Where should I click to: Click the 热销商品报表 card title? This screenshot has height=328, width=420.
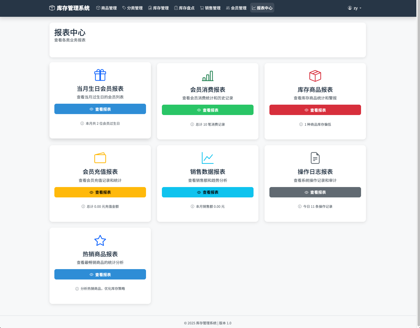point(100,254)
